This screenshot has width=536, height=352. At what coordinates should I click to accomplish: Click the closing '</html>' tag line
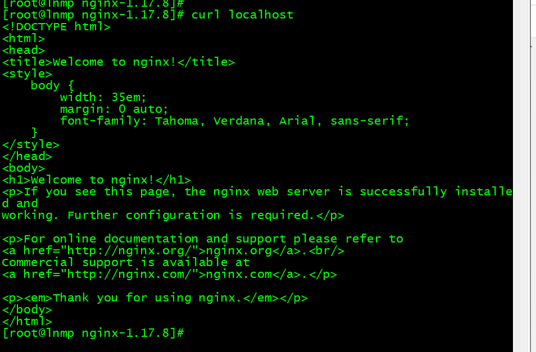click(28, 322)
